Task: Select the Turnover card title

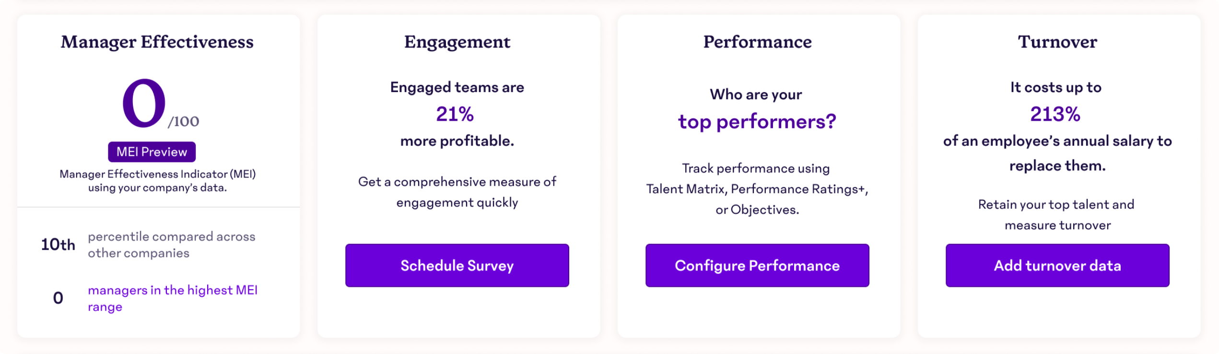Action: [x=1057, y=42]
